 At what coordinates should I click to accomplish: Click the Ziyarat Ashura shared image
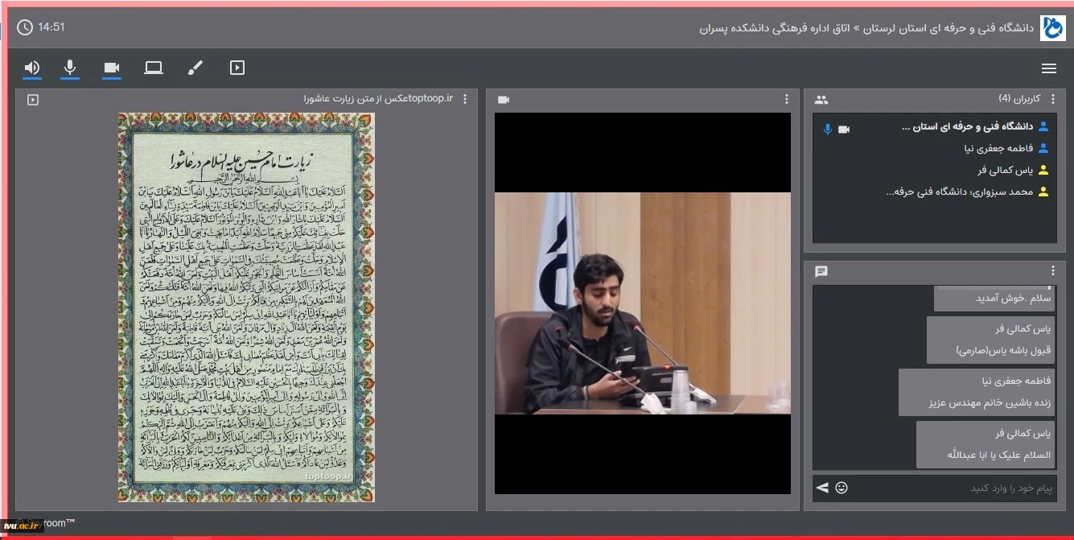click(246, 307)
